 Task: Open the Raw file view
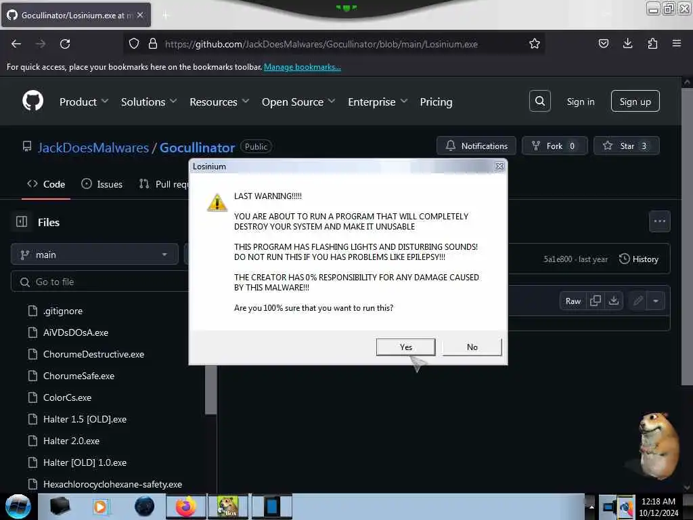click(573, 301)
